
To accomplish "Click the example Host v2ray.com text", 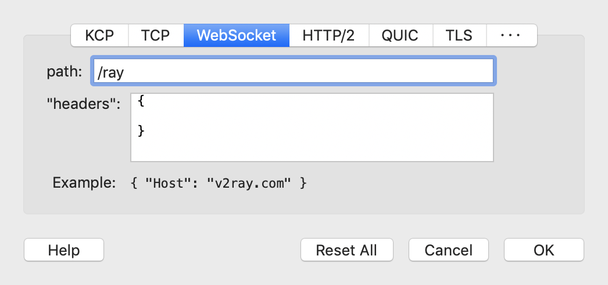I will tap(219, 183).
